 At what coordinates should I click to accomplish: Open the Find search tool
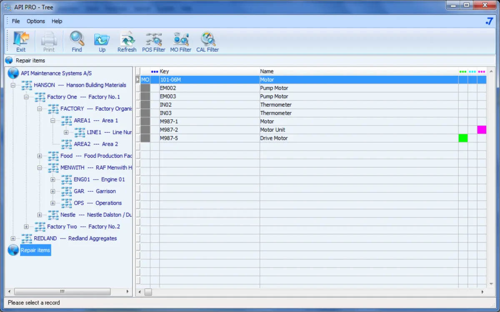pyautogui.click(x=77, y=42)
